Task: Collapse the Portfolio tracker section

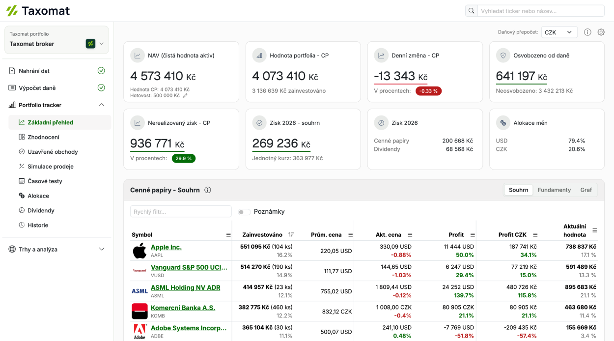Action: pyautogui.click(x=102, y=105)
